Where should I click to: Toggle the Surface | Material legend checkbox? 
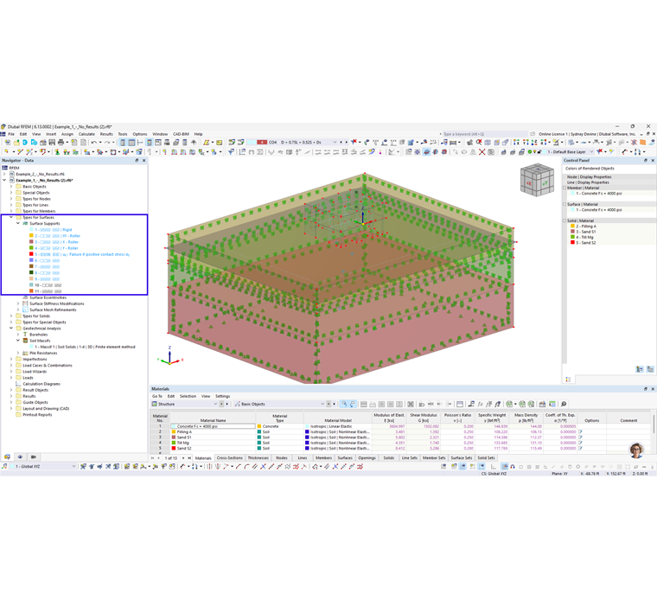coord(565,204)
